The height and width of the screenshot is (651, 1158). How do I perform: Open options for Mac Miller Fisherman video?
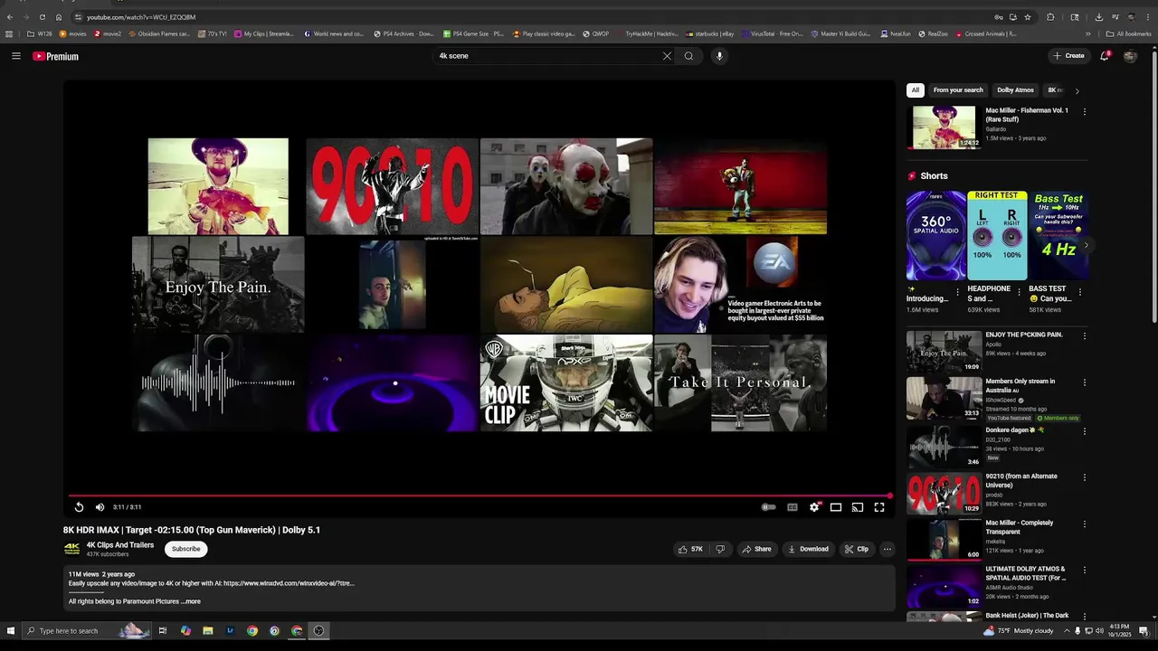(x=1084, y=111)
